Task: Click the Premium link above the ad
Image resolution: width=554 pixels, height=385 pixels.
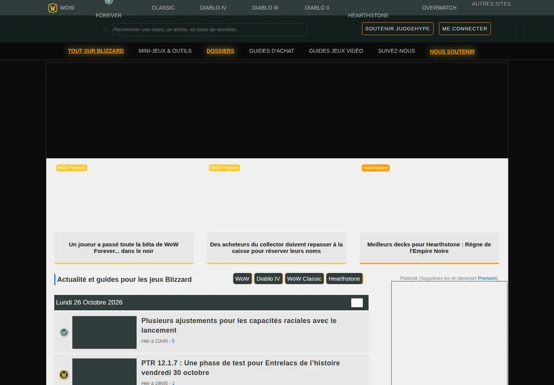Action: tap(487, 278)
